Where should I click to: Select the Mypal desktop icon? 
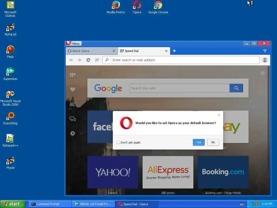click(10, 163)
